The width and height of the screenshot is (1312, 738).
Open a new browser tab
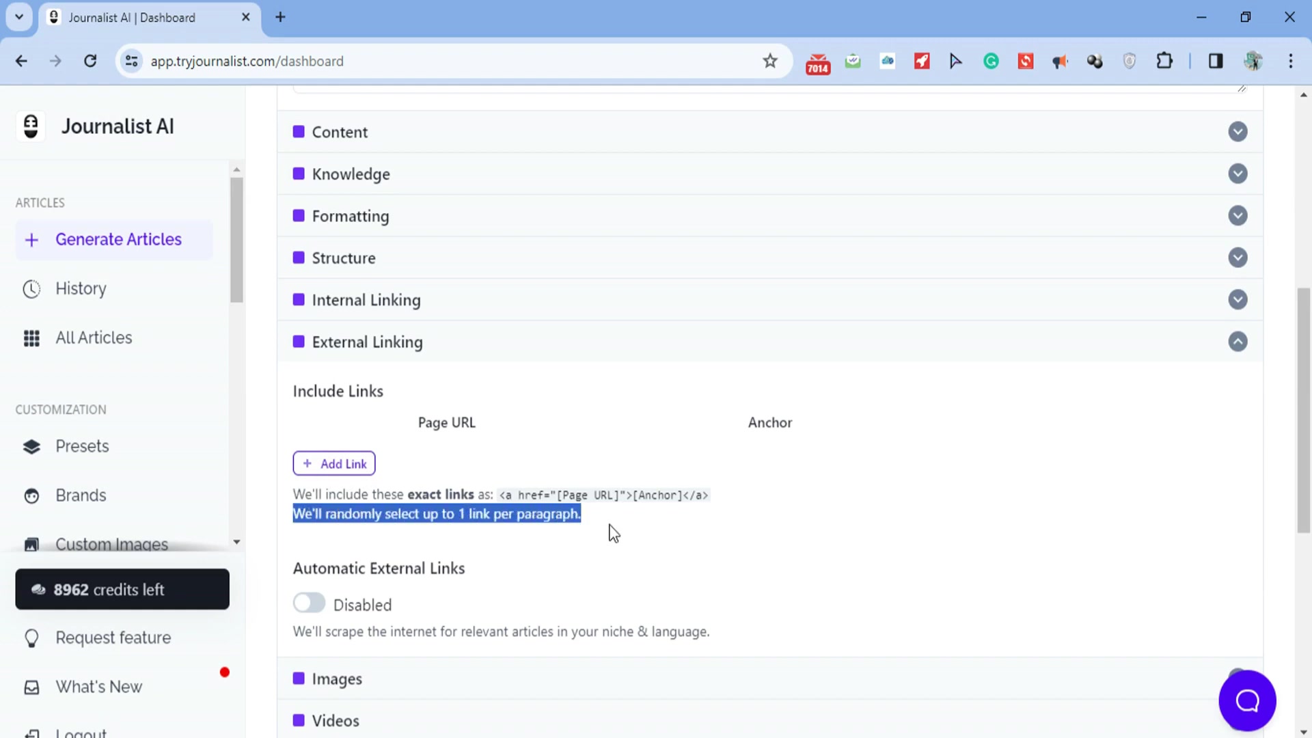coord(280,17)
